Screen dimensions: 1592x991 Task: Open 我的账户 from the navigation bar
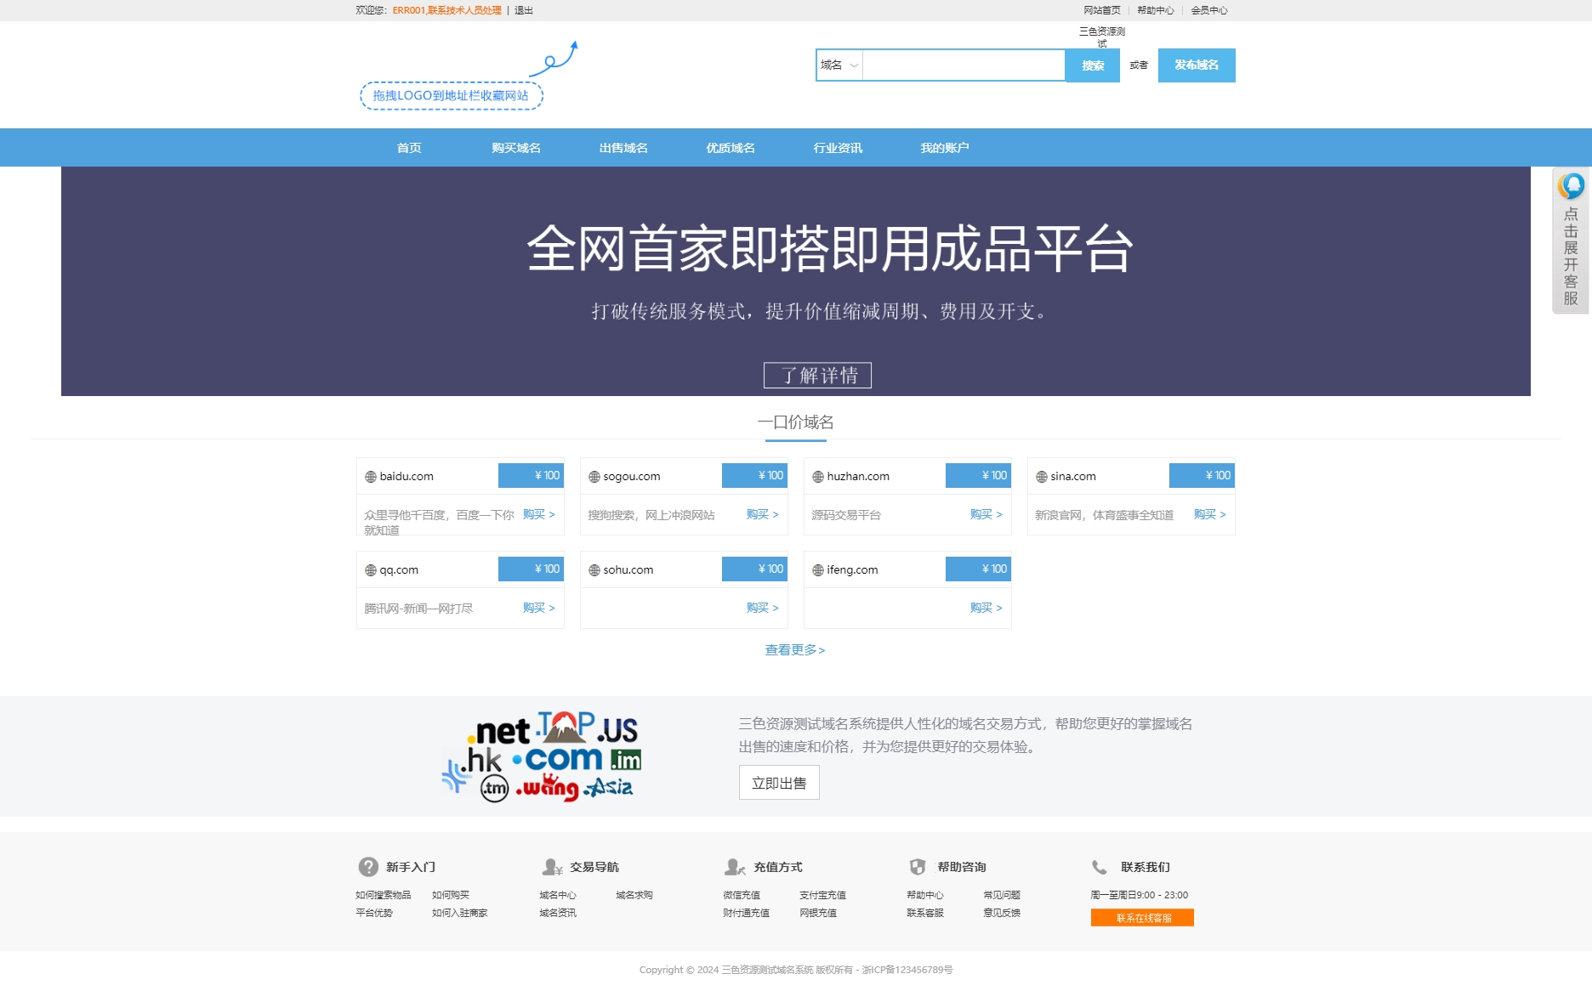tap(945, 147)
